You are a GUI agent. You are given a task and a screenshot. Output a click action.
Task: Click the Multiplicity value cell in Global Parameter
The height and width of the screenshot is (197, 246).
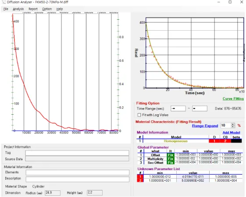pos(208,158)
